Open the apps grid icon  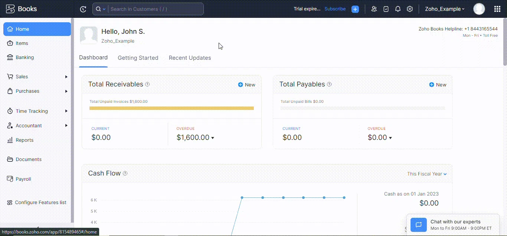pos(497,9)
